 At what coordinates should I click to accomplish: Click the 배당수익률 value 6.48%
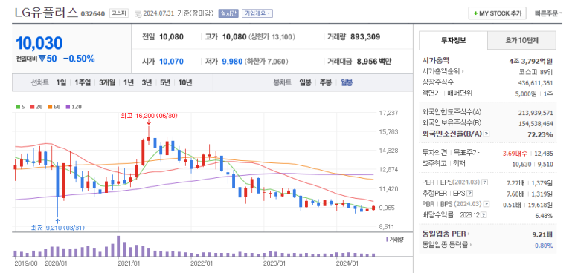click(544, 216)
